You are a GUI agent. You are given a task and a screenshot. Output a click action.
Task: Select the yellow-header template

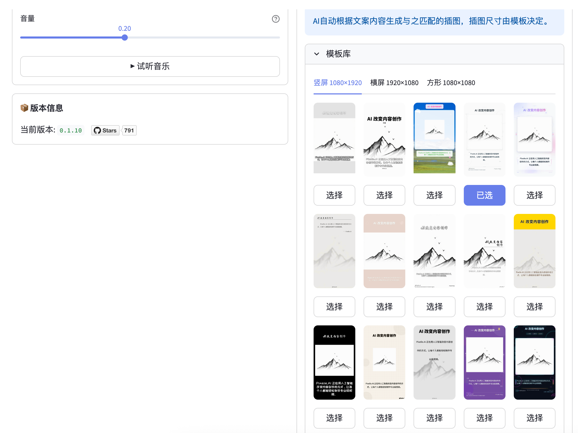534,307
